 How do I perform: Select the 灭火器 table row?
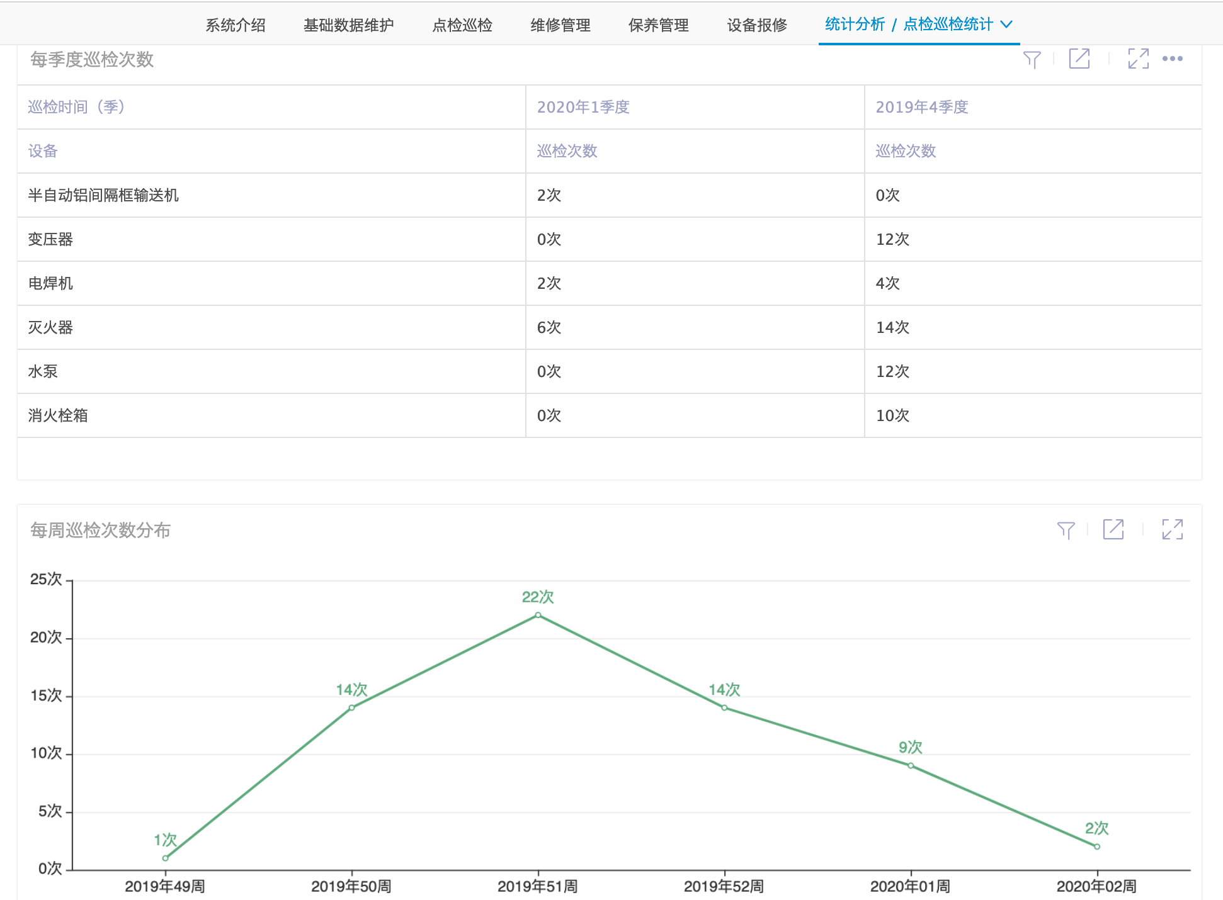click(x=50, y=327)
